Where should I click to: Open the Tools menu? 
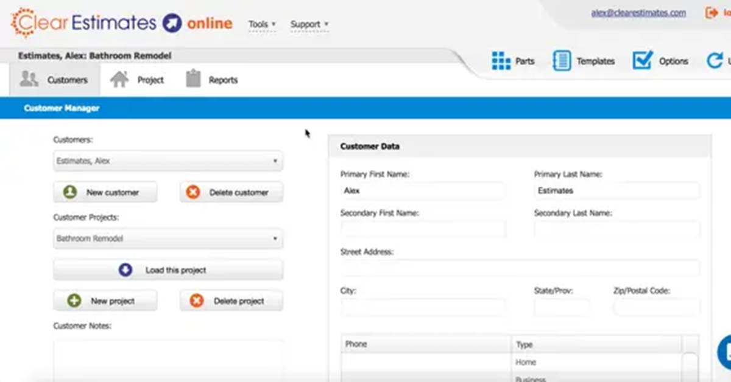pos(262,24)
